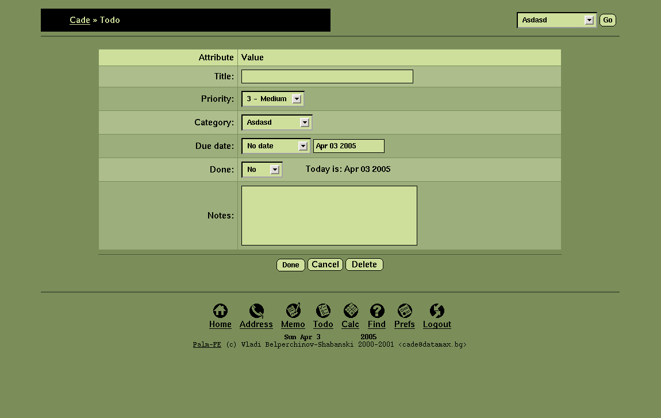Click the Todo checklist icon
The height and width of the screenshot is (418, 661).
(x=323, y=311)
